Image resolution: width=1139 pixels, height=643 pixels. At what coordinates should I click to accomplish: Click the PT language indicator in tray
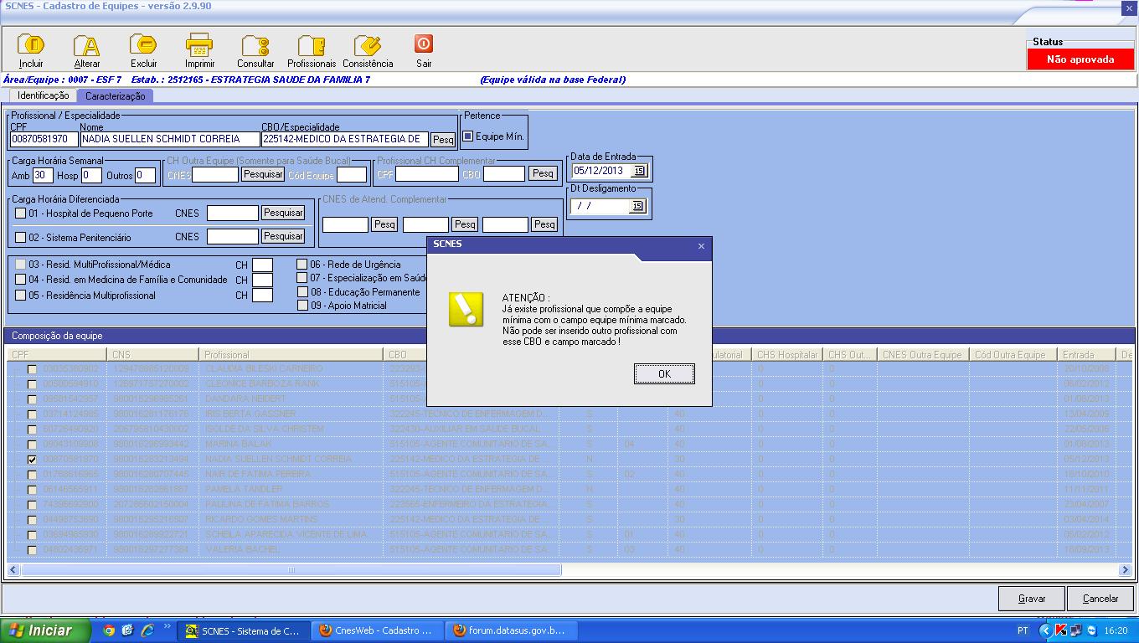1023,630
